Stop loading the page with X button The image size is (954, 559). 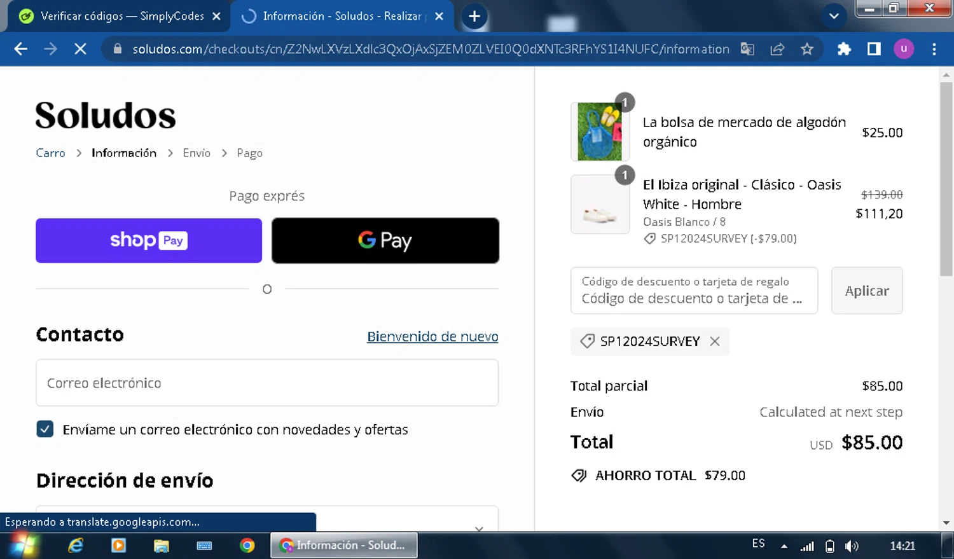pyautogui.click(x=80, y=49)
